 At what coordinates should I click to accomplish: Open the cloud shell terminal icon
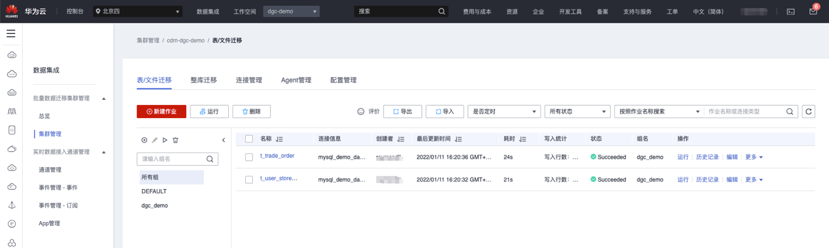coord(790,12)
